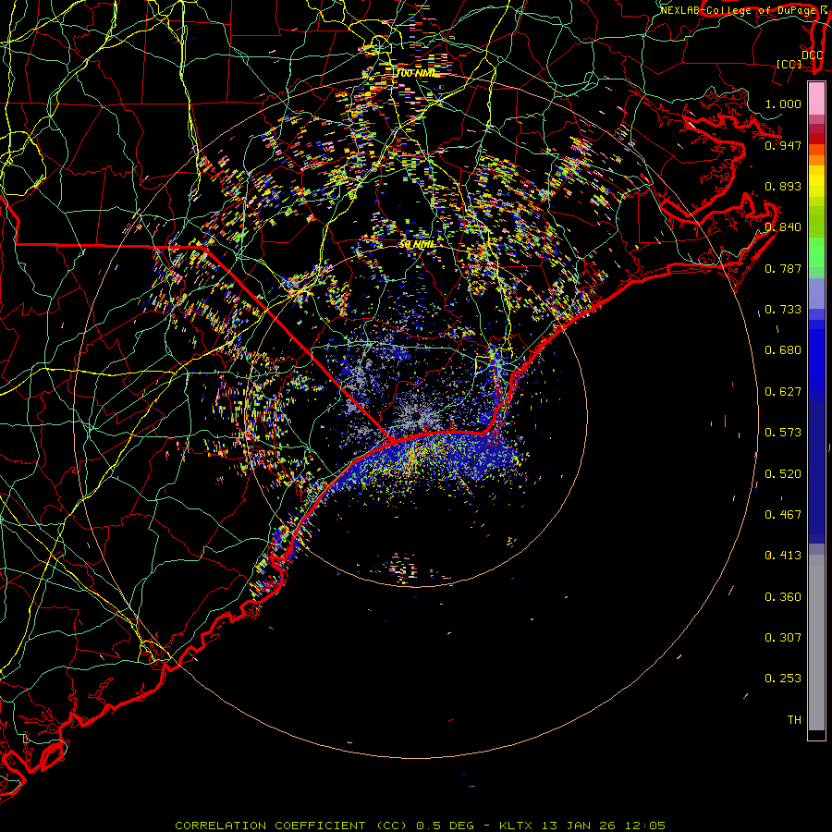Click the 1.000 legend value
This screenshot has width=832, height=832.
point(783,104)
